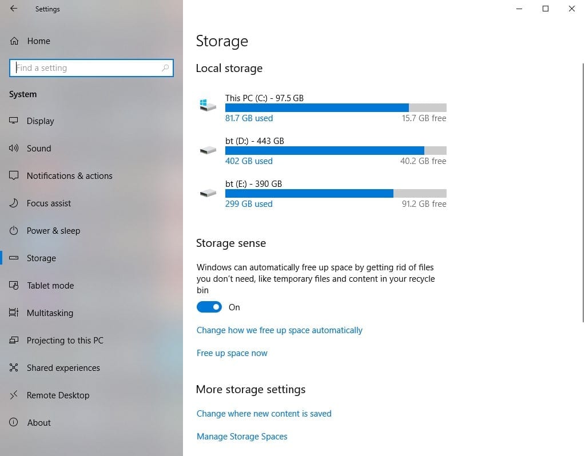Click the bt (D:) drive icon
The height and width of the screenshot is (456, 585).
pos(208,150)
